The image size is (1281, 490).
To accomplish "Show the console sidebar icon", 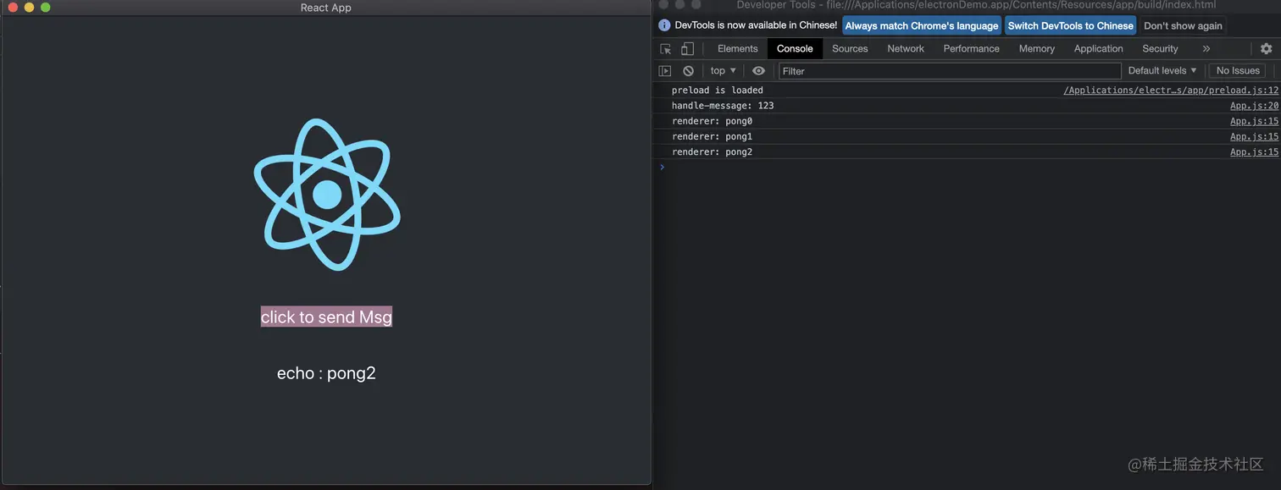I will tap(665, 71).
